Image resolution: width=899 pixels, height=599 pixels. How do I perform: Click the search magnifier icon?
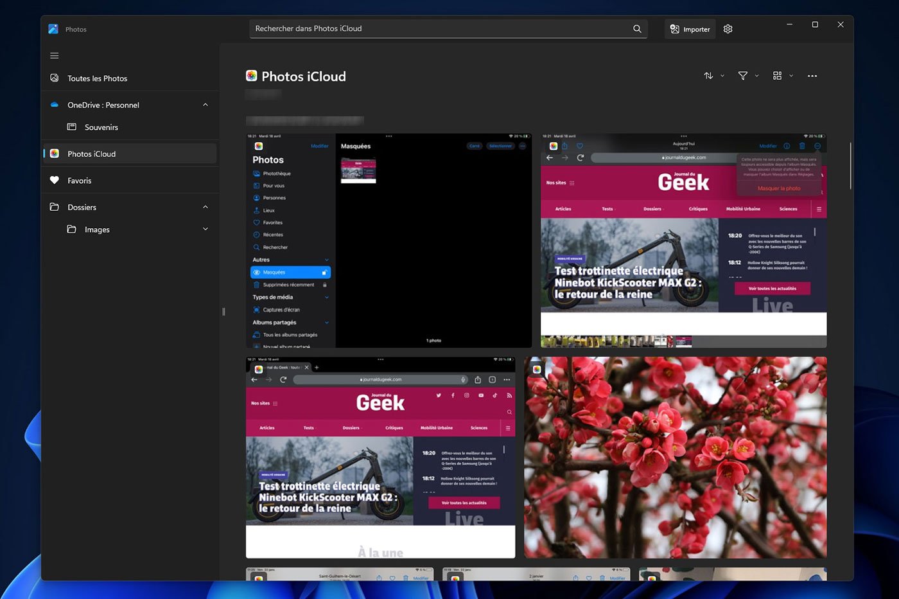(637, 29)
